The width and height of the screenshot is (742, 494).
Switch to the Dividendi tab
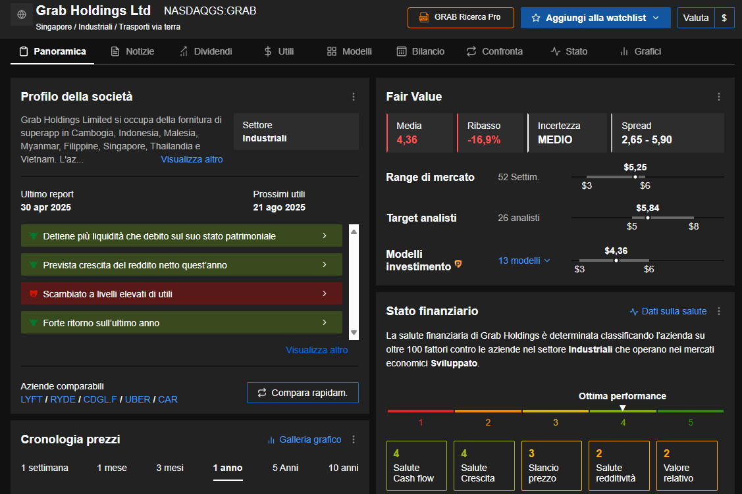tap(206, 51)
